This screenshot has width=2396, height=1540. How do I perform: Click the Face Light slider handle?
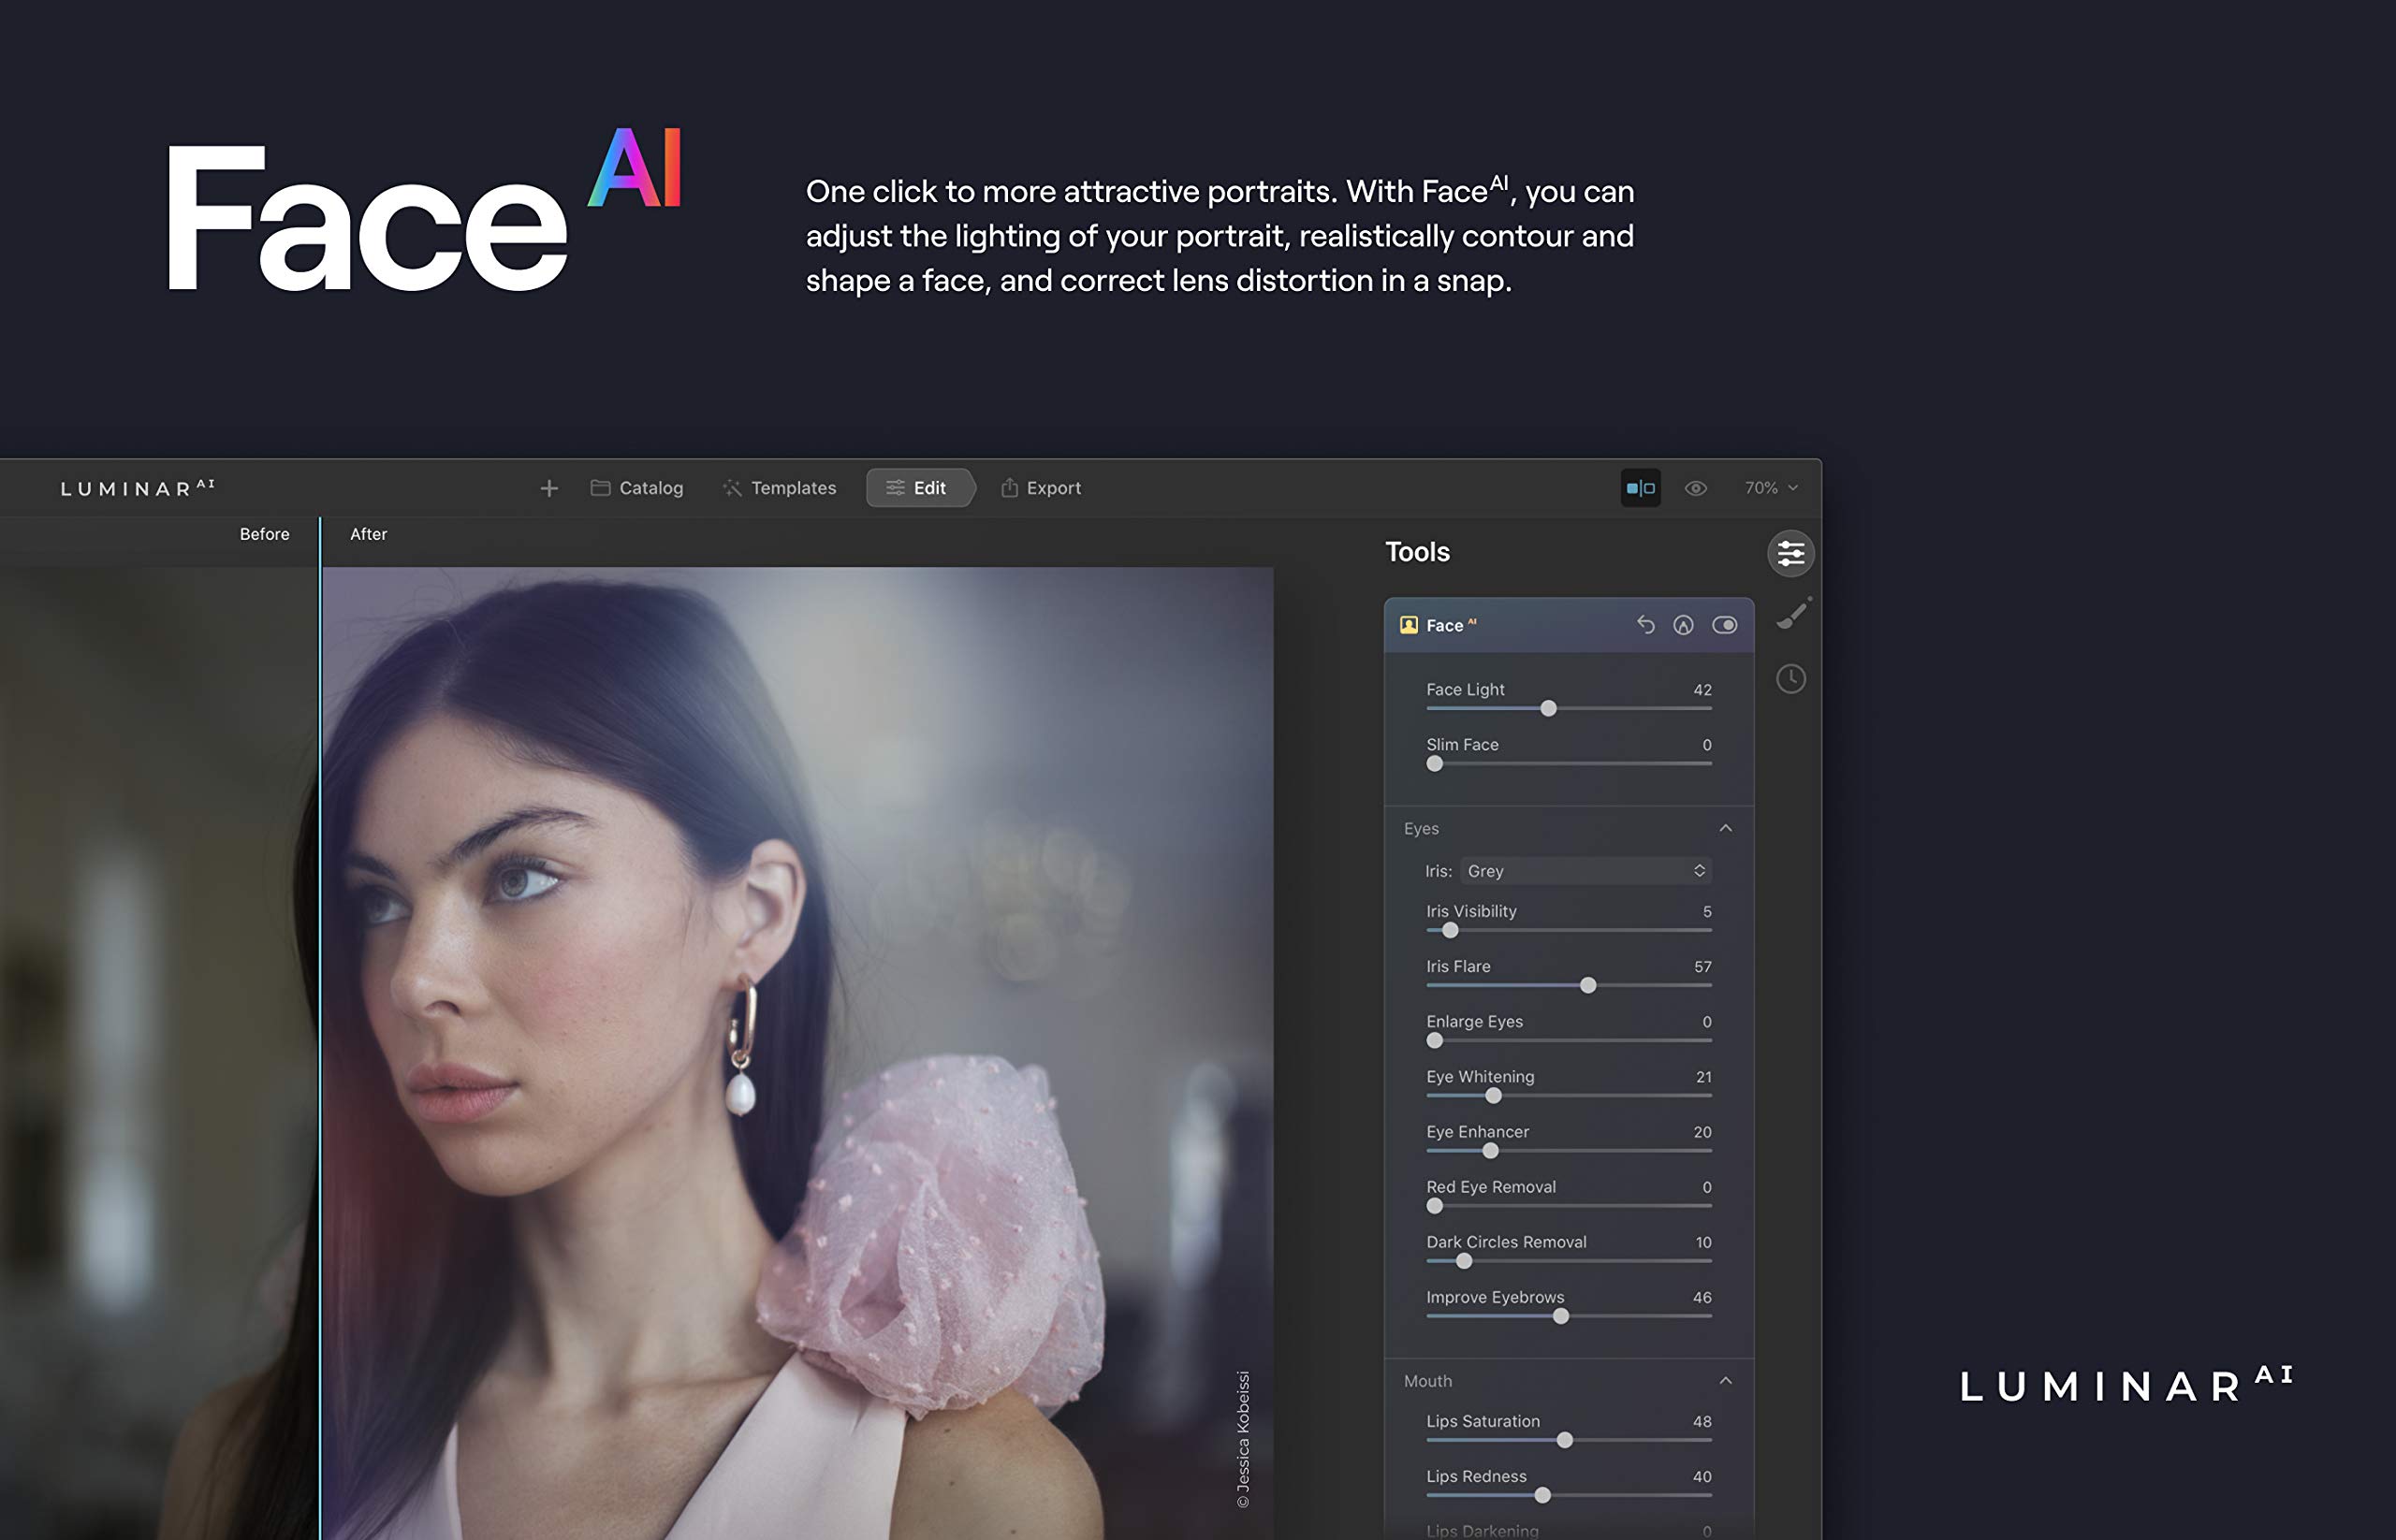click(1548, 708)
